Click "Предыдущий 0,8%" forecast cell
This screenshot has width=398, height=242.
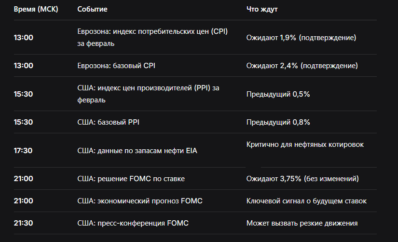click(x=278, y=122)
